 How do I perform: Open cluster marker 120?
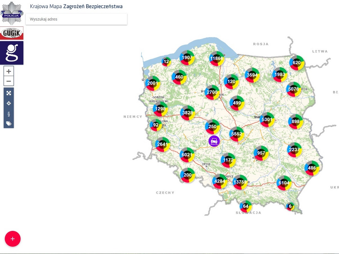click(x=231, y=82)
